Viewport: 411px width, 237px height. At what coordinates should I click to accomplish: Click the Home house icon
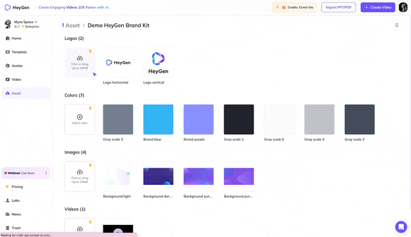click(x=8, y=39)
